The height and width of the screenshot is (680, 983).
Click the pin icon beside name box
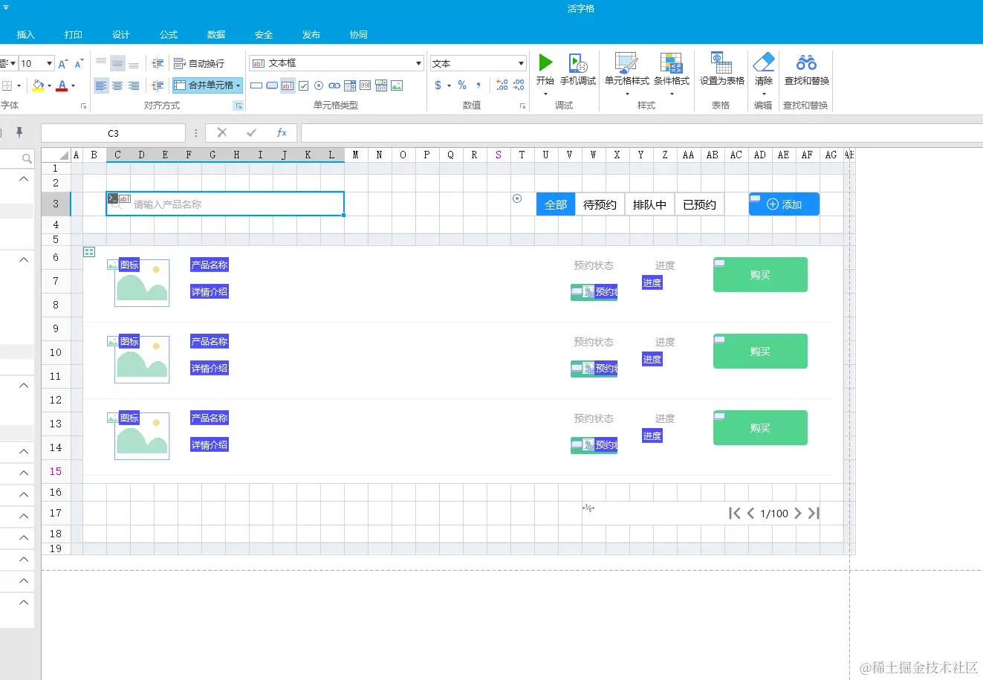pyautogui.click(x=19, y=132)
